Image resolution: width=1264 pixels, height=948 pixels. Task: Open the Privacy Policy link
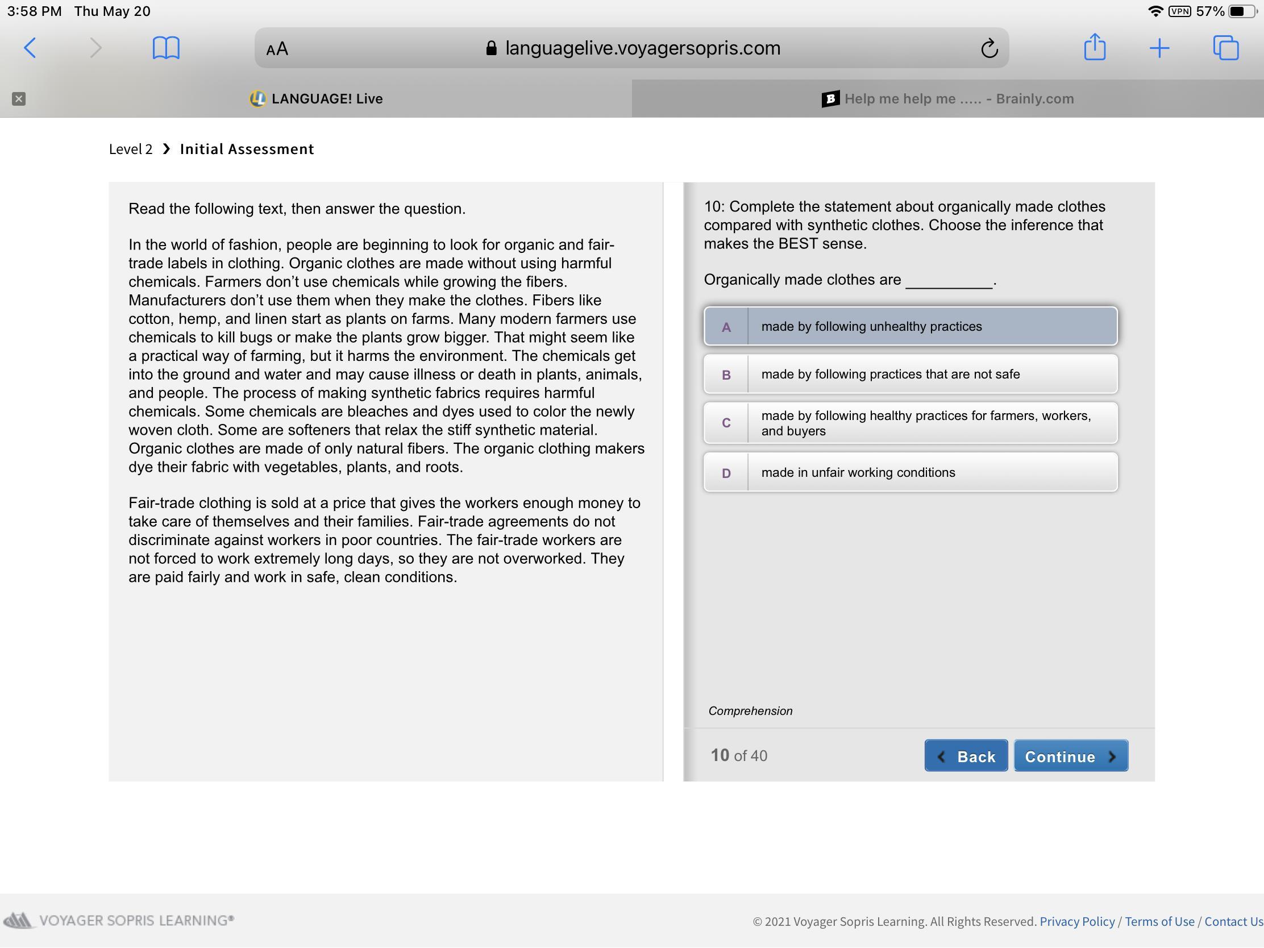[1076, 921]
